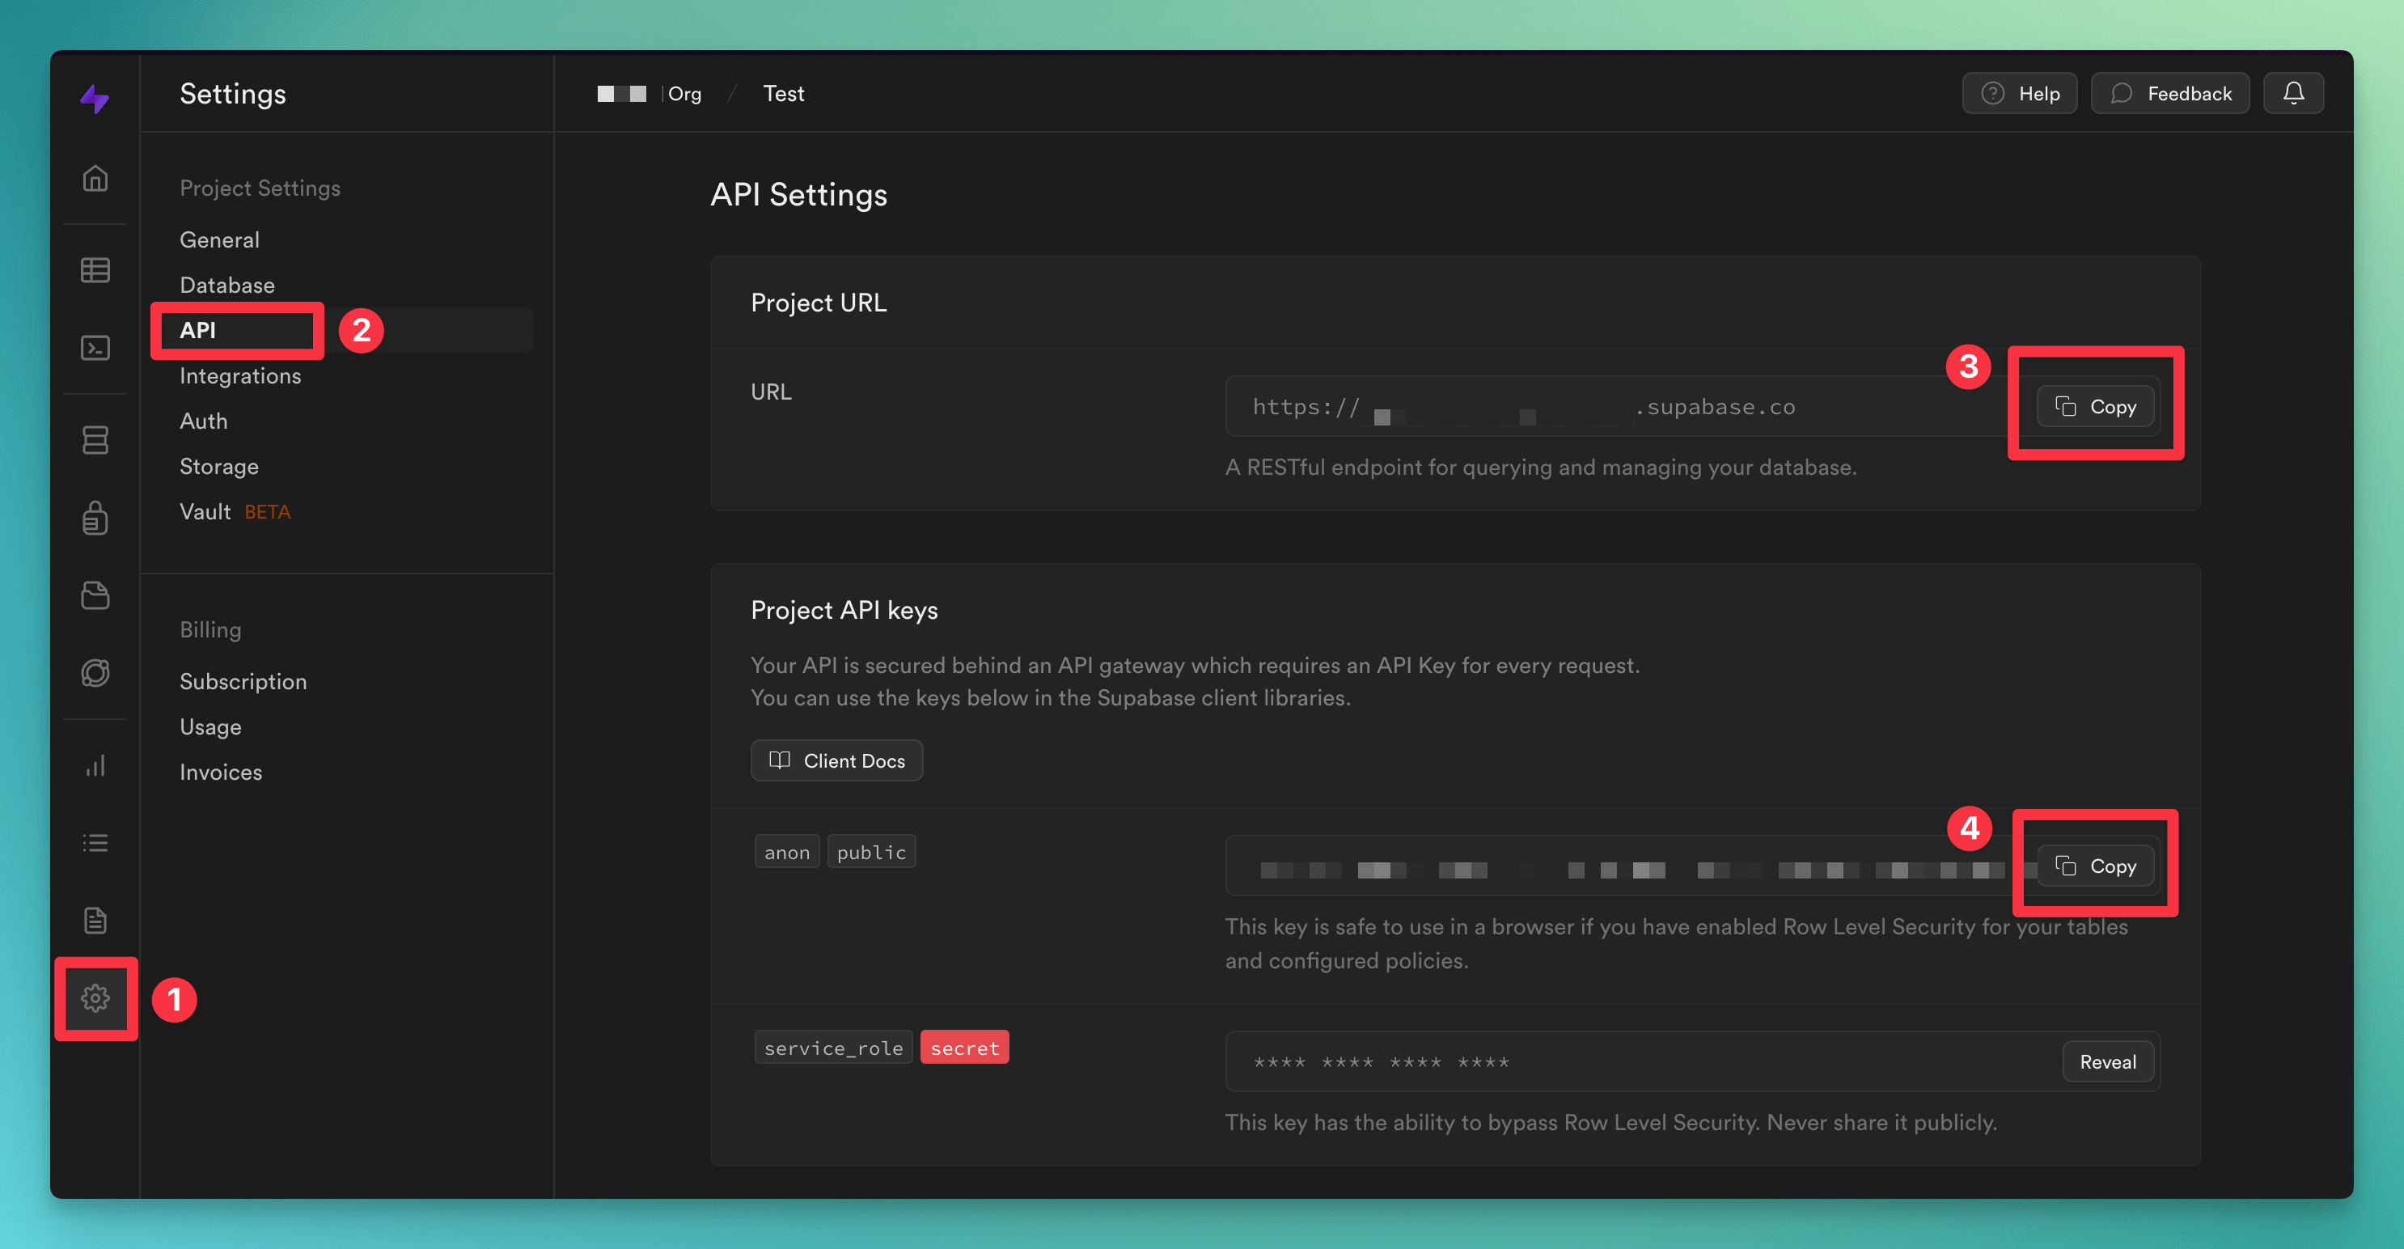The width and height of the screenshot is (2404, 1249).
Task: Click the Supabase logo icon
Action: click(95, 97)
